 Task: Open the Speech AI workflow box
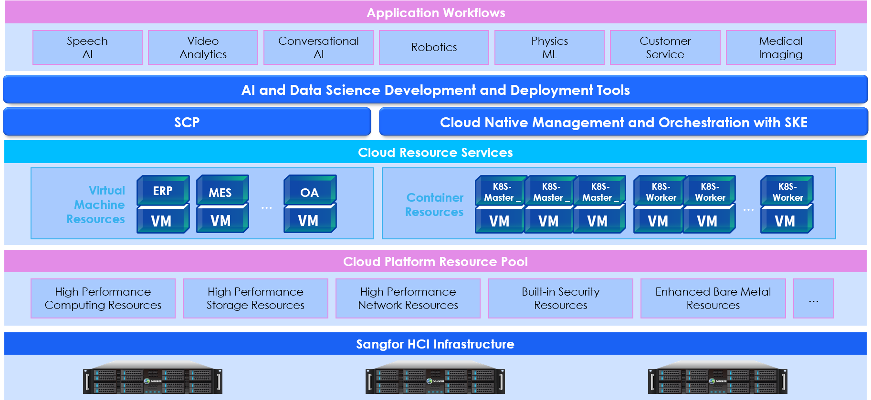click(87, 47)
